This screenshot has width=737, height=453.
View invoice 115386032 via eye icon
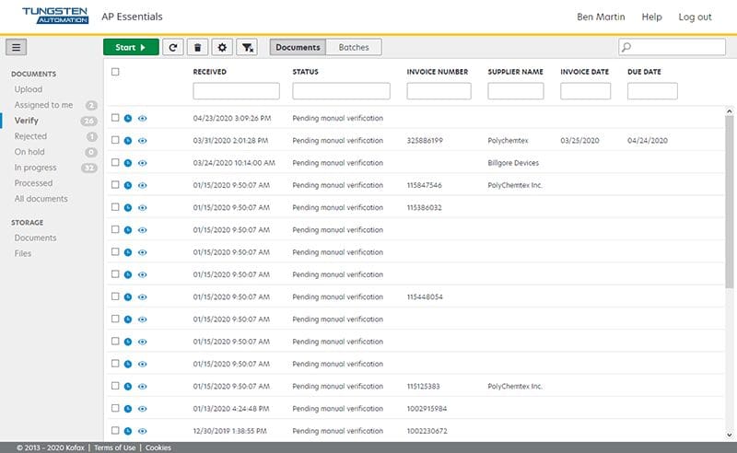[143, 208]
